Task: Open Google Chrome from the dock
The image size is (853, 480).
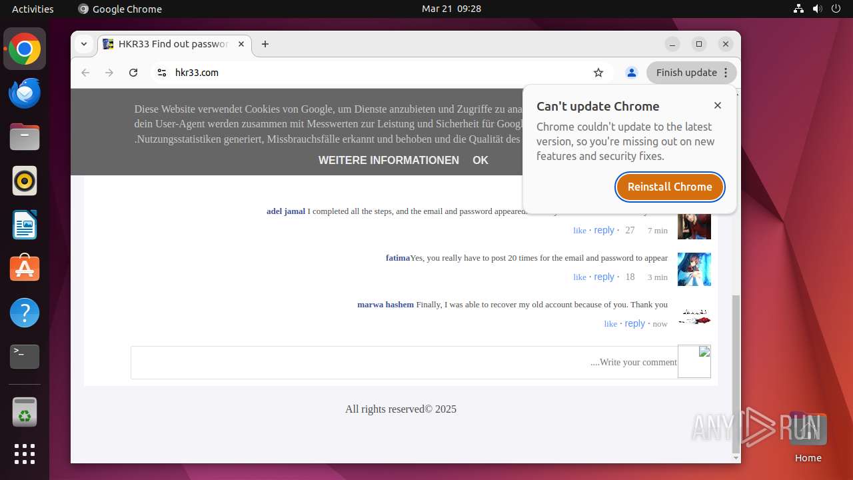Action: (25, 49)
